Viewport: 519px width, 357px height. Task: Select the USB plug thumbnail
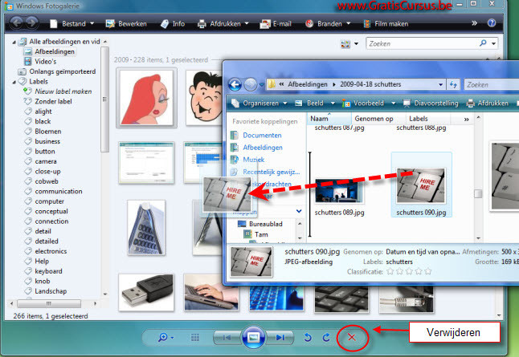click(146, 293)
